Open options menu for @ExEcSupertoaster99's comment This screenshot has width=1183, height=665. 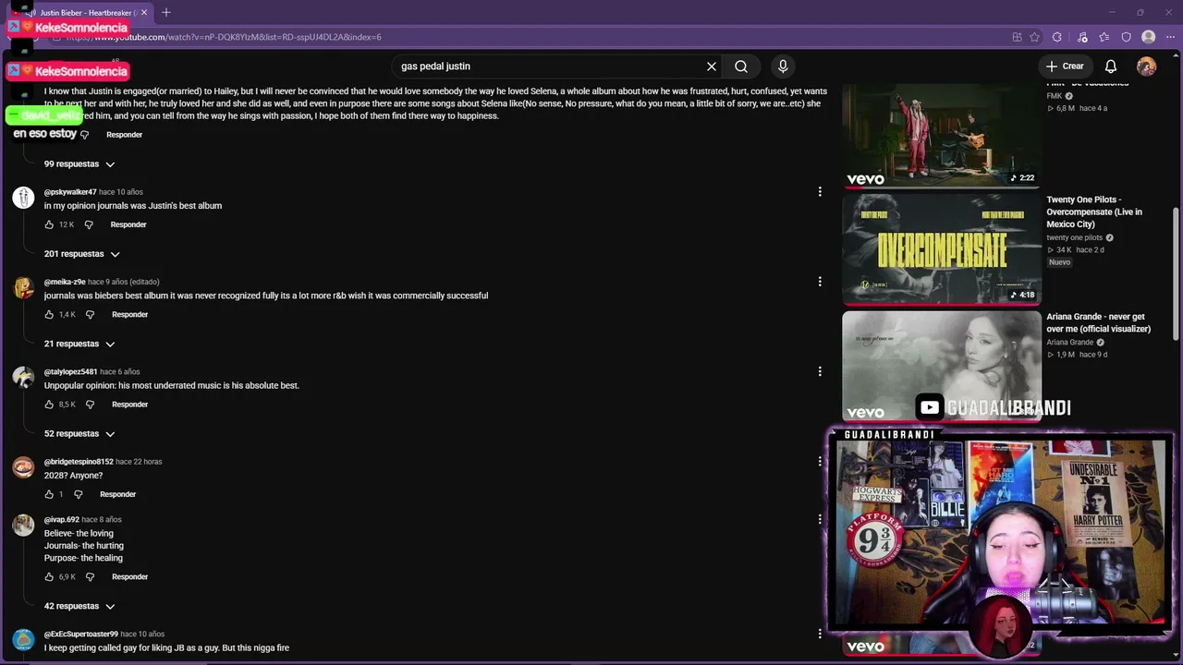pos(820,635)
